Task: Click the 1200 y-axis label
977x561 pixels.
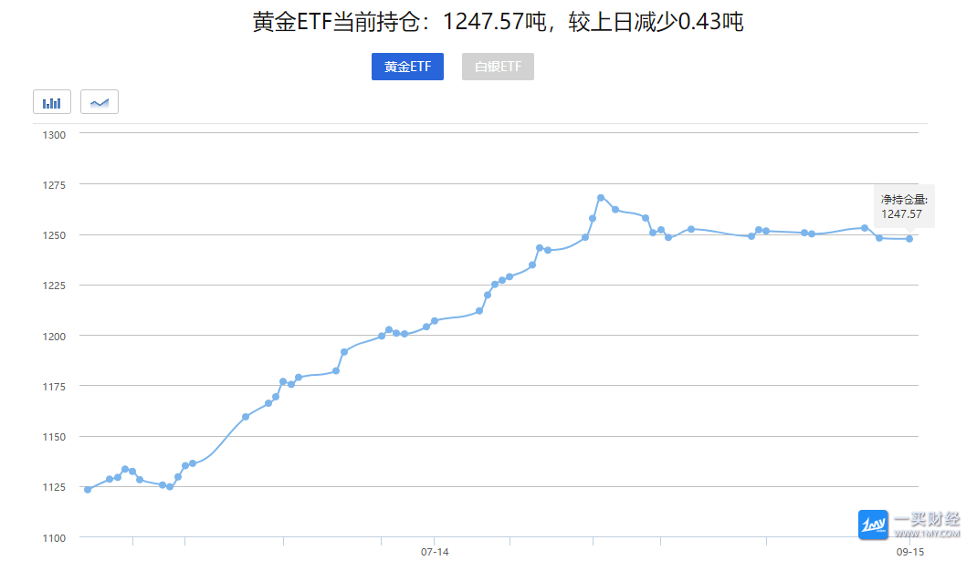Action: pos(54,337)
